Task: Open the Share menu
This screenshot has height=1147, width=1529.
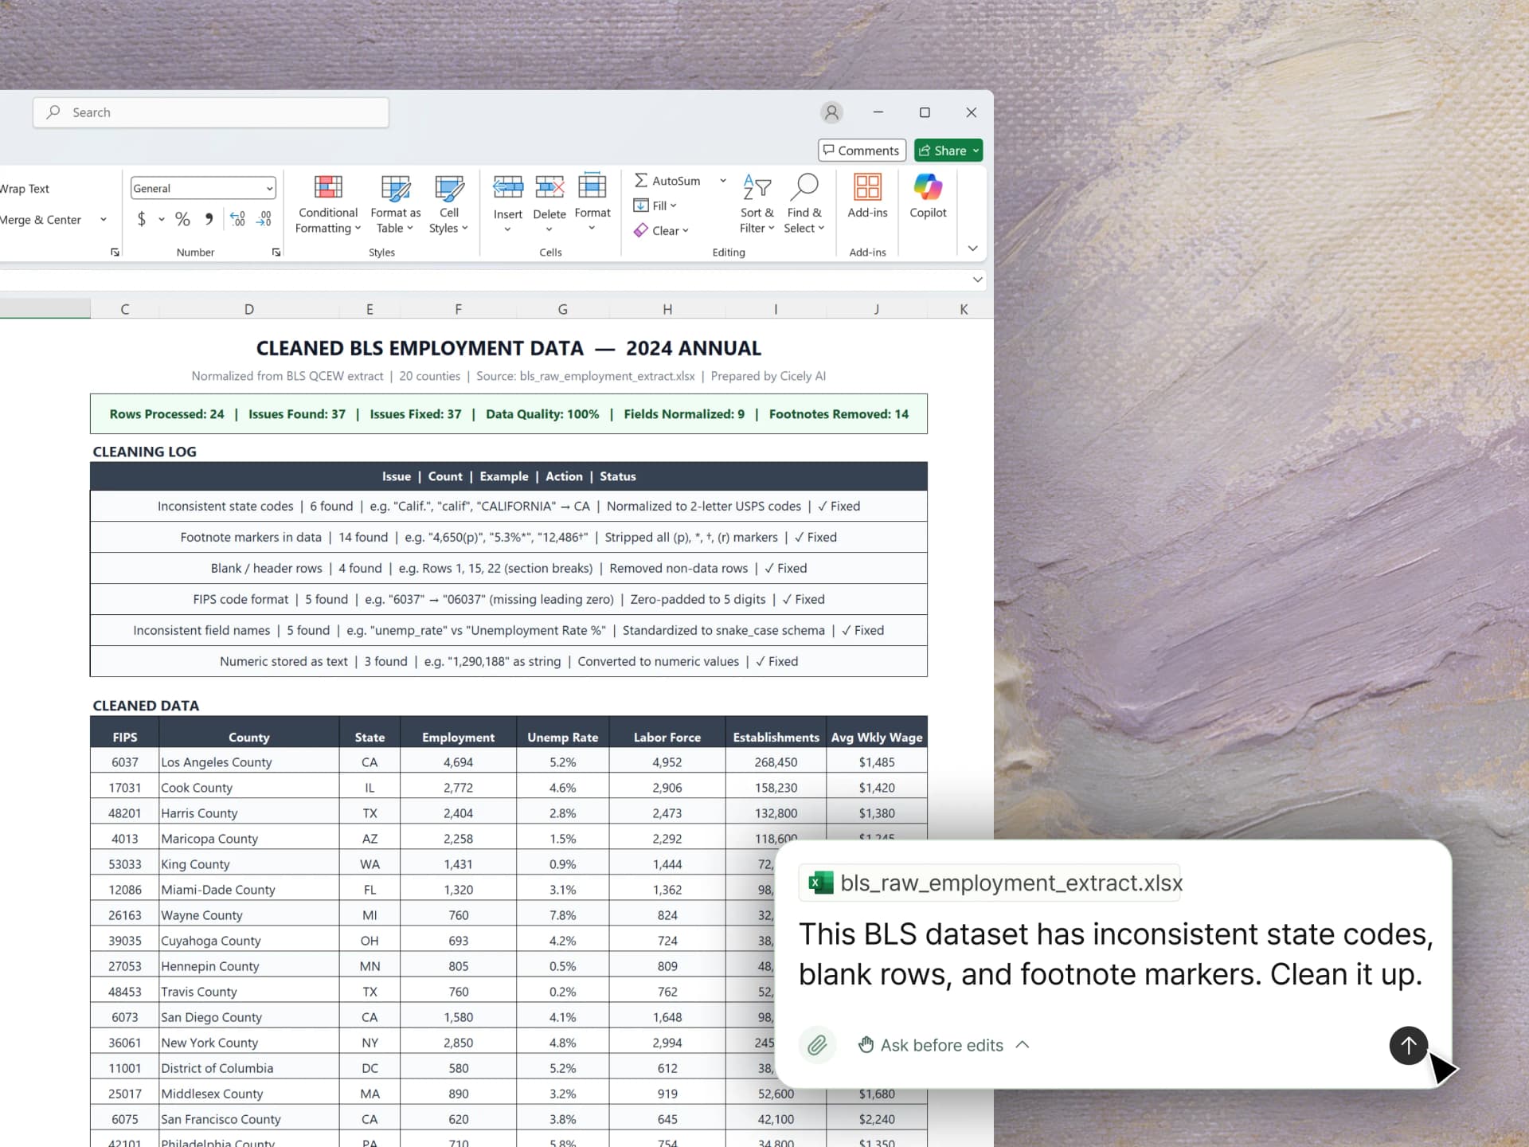Action: pyautogui.click(x=948, y=150)
